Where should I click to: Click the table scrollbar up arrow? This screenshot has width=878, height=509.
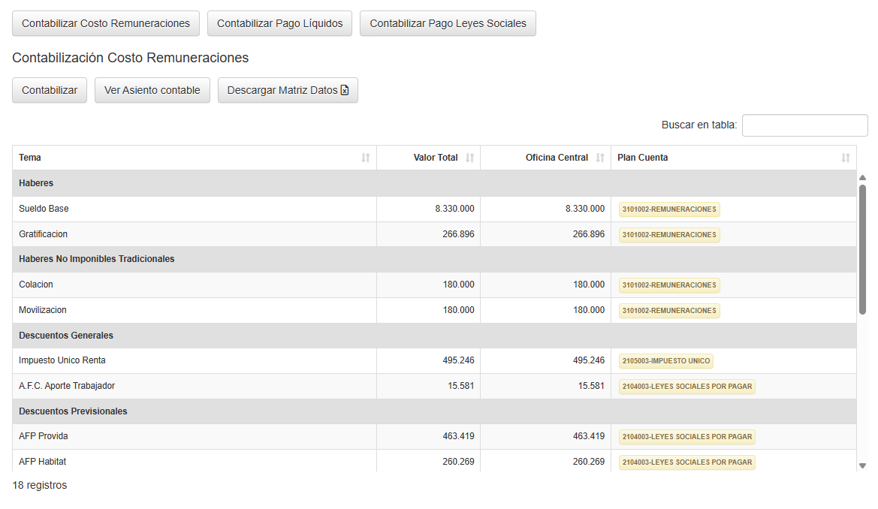863,178
